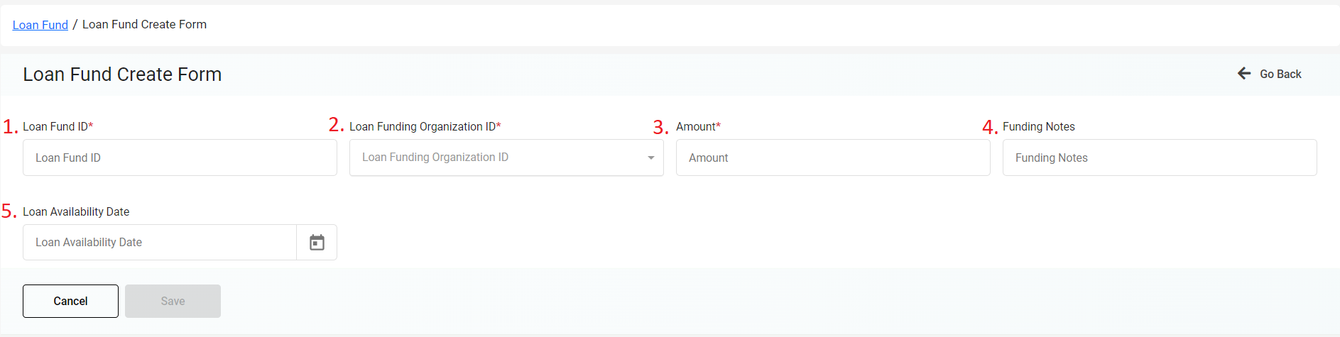Screen dimensions: 1340x337
Task: Open the calendar date picker icon
Action: pos(317,243)
